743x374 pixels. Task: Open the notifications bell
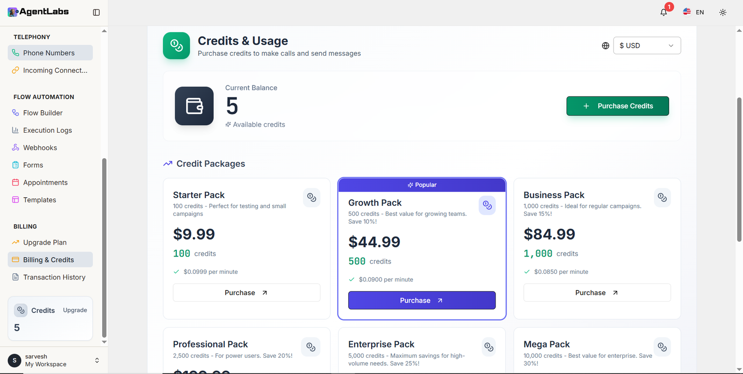coord(664,13)
